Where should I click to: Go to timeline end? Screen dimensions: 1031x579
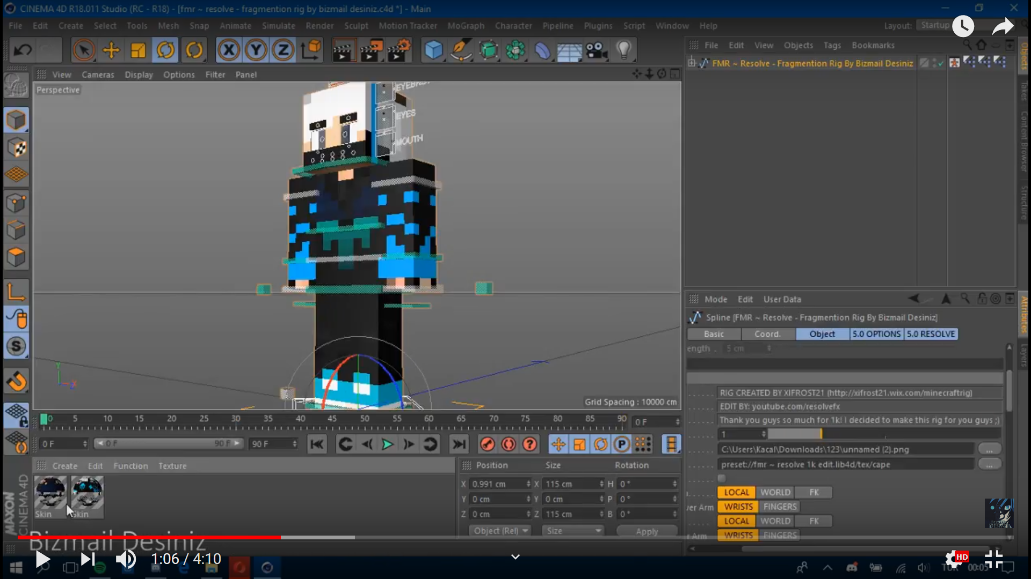pyautogui.click(x=459, y=444)
